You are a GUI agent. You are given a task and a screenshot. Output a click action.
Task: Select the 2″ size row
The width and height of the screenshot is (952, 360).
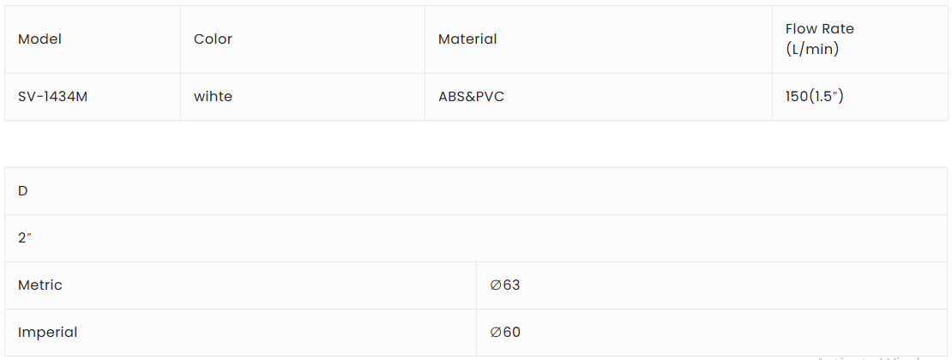24,238
